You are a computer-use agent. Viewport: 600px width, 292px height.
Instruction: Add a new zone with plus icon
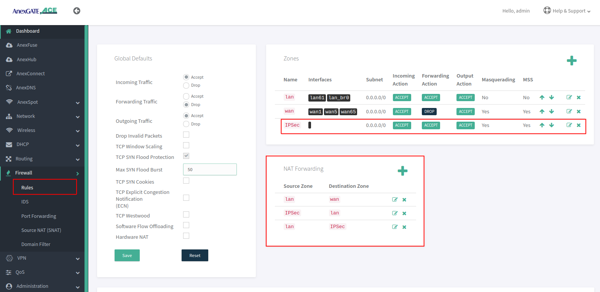coord(571,60)
